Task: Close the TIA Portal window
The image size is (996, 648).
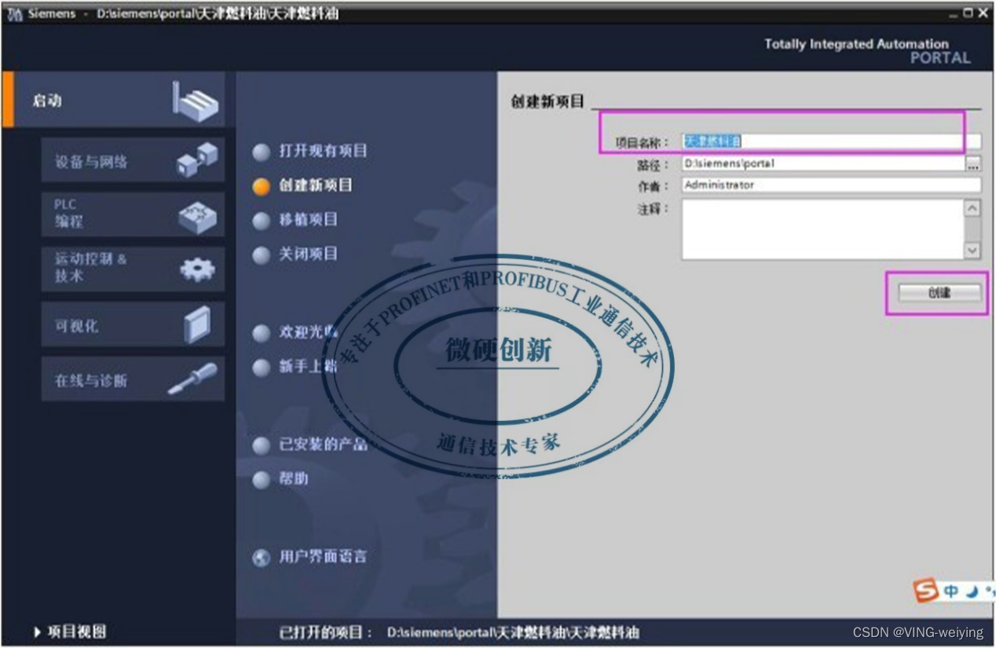Action: tap(983, 13)
